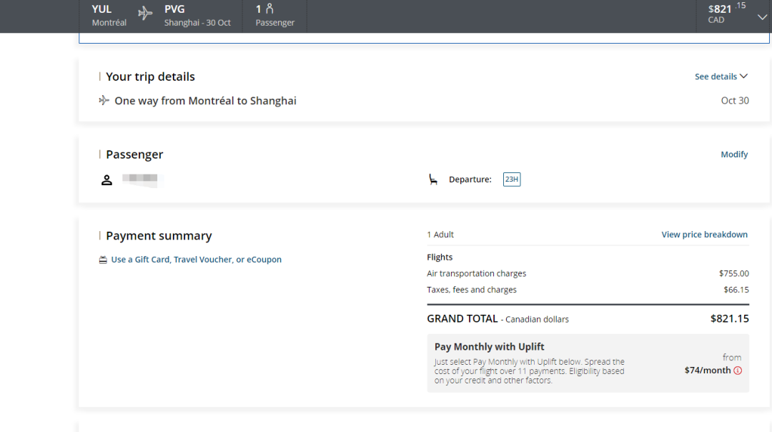Click the Oct 30 trip date
Viewport: 772px width, 432px height.
tap(735, 100)
